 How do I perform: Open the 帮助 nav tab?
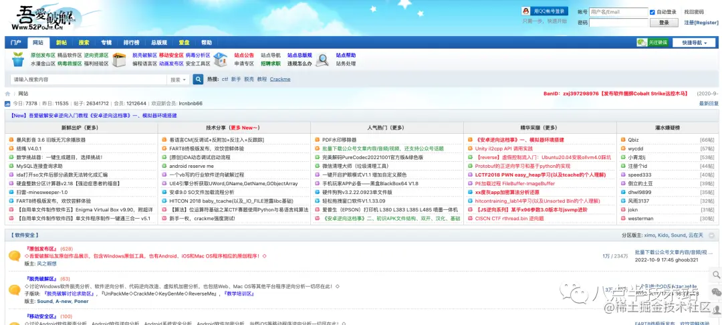(207, 42)
